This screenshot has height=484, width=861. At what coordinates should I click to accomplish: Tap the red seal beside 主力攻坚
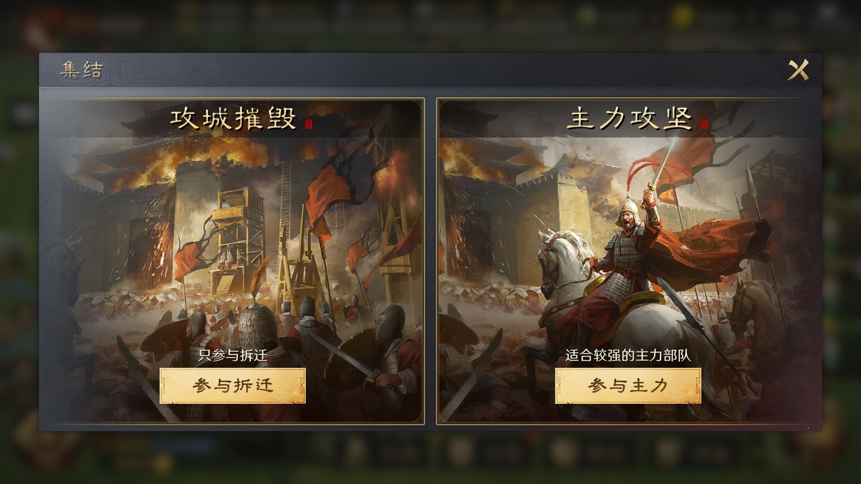click(704, 124)
